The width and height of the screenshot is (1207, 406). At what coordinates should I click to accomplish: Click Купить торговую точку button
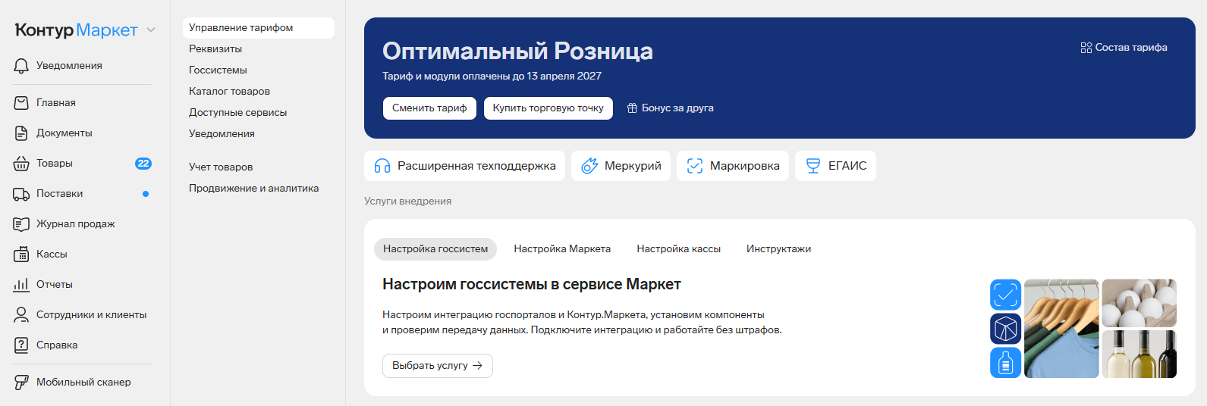coord(548,108)
